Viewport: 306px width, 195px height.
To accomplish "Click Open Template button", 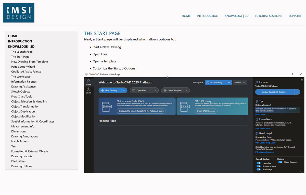I will pos(173,90).
